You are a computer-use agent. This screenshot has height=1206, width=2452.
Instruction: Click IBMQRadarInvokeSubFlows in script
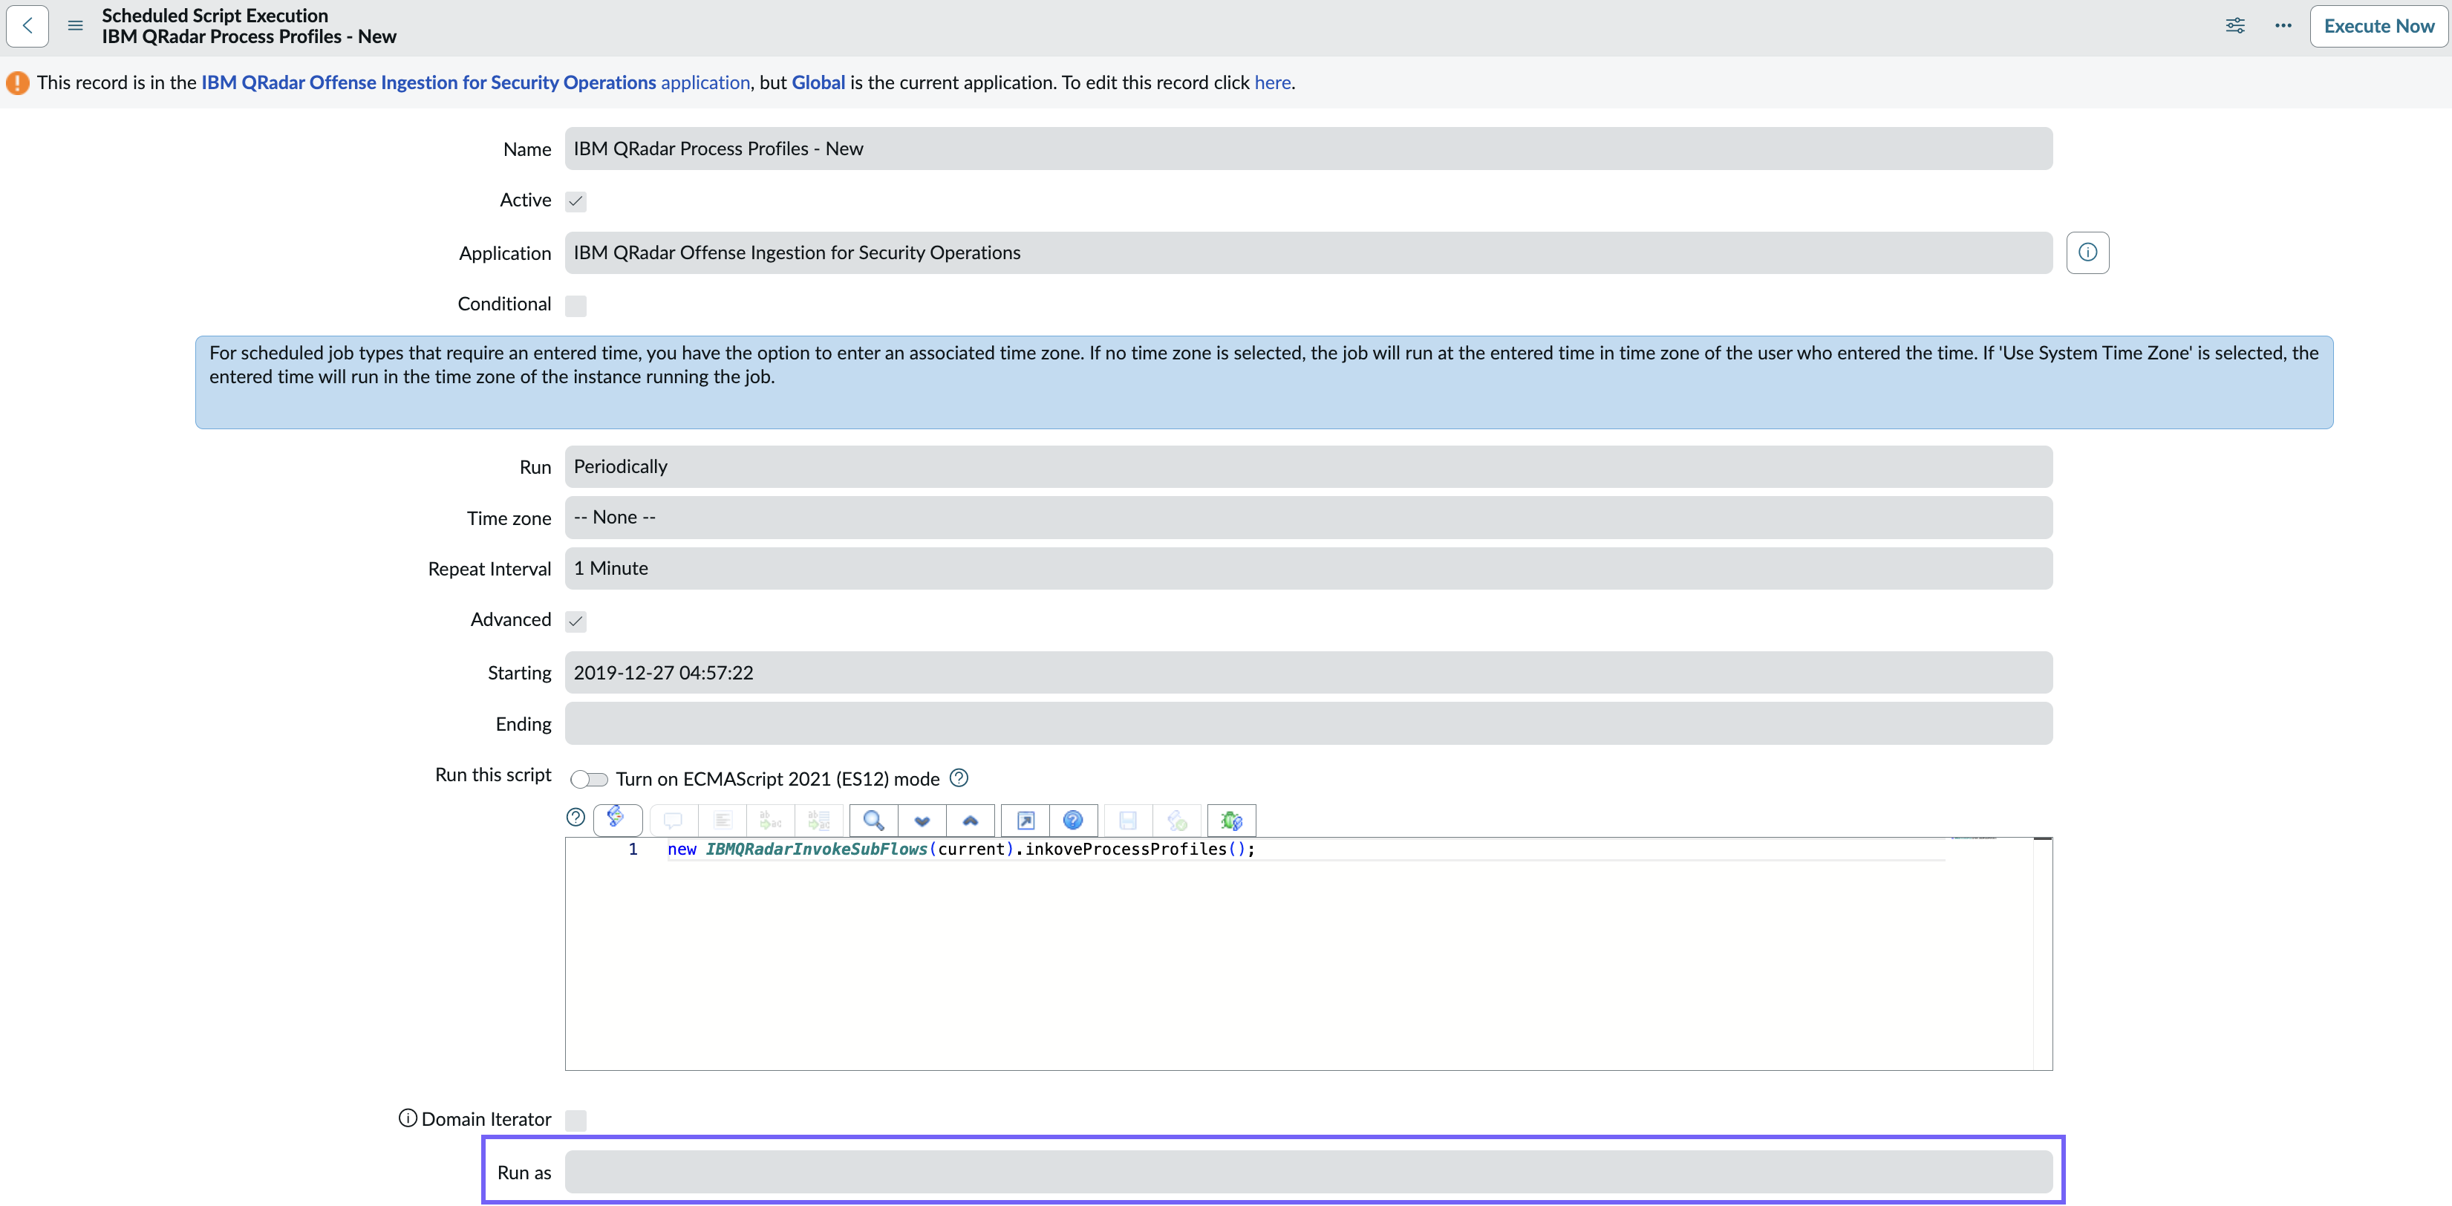[x=816, y=849]
